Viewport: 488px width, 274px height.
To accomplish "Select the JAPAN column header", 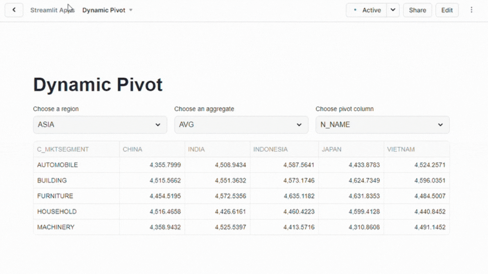I will click(x=331, y=149).
